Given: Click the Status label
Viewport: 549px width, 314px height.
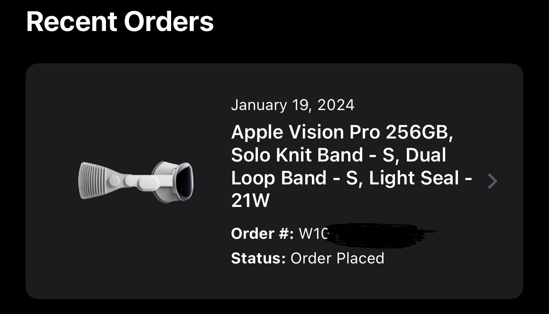Looking at the screenshot, I should click(x=258, y=258).
